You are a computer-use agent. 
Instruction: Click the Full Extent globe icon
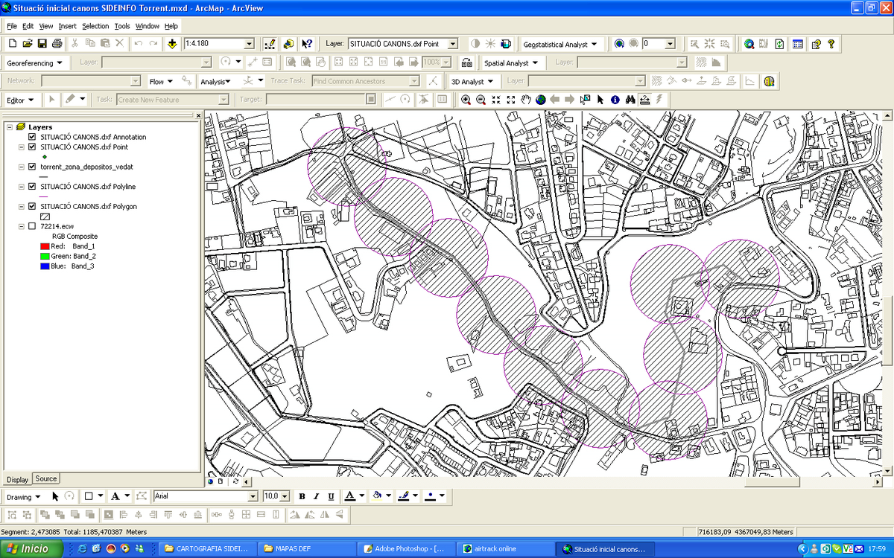(x=541, y=100)
